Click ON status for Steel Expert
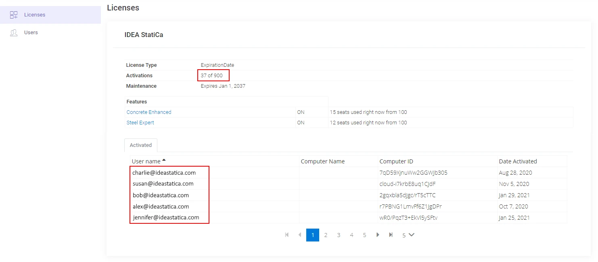Image resolution: width=598 pixels, height=262 pixels. pyautogui.click(x=301, y=123)
